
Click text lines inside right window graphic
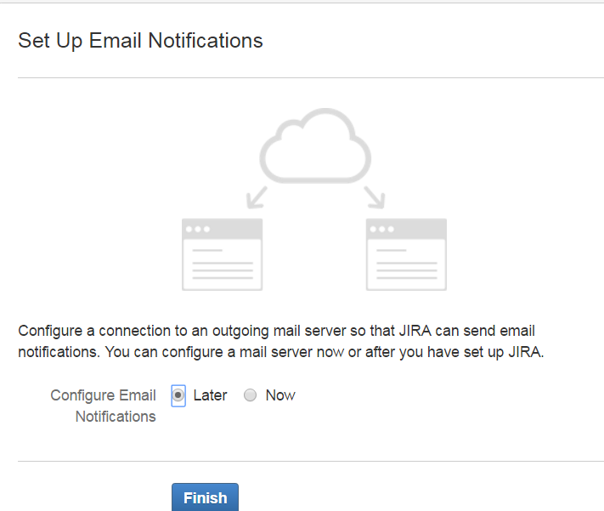click(x=406, y=266)
